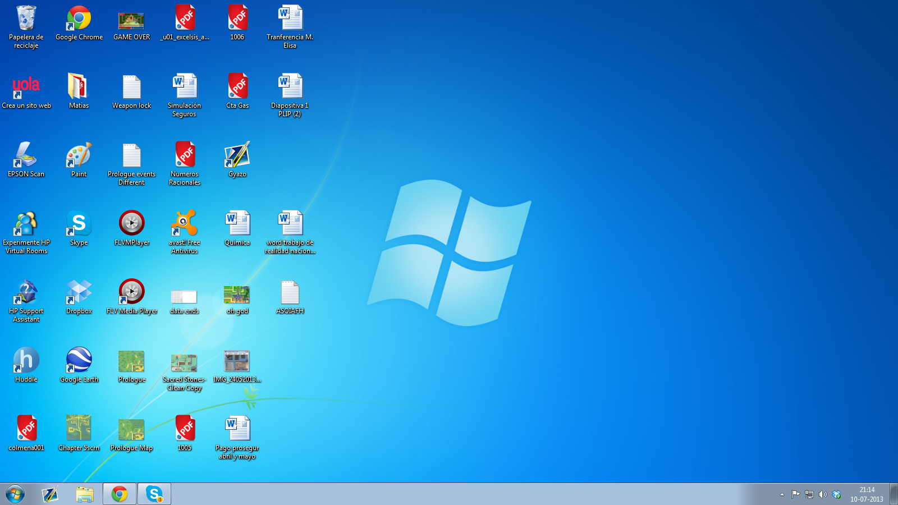Image resolution: width=898 pixels, height=505 pixels.
Task: Select Pago prosegur abril y mayo document
Action: tap(237, 438)
